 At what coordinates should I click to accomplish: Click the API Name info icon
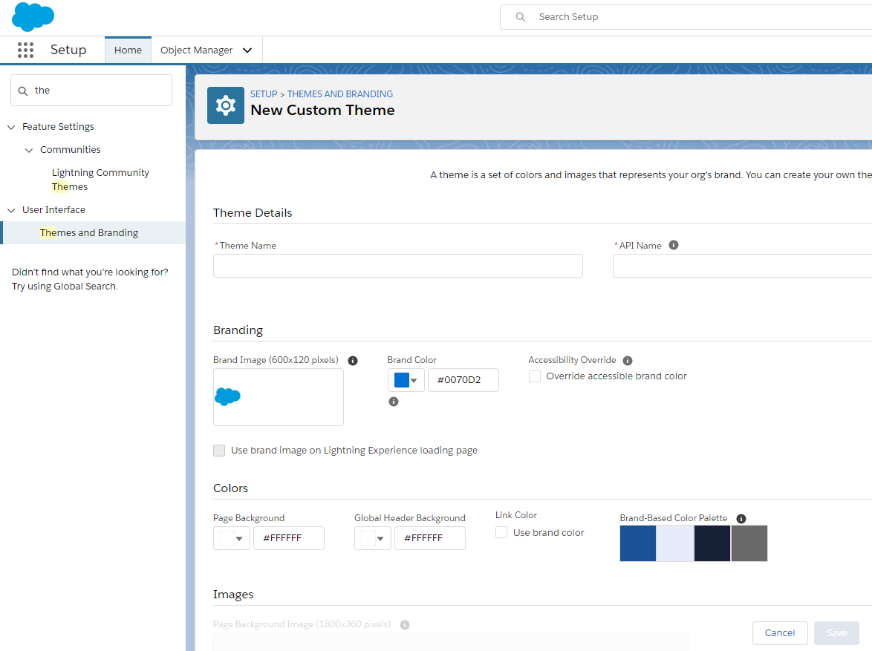(x=674, y=245)
